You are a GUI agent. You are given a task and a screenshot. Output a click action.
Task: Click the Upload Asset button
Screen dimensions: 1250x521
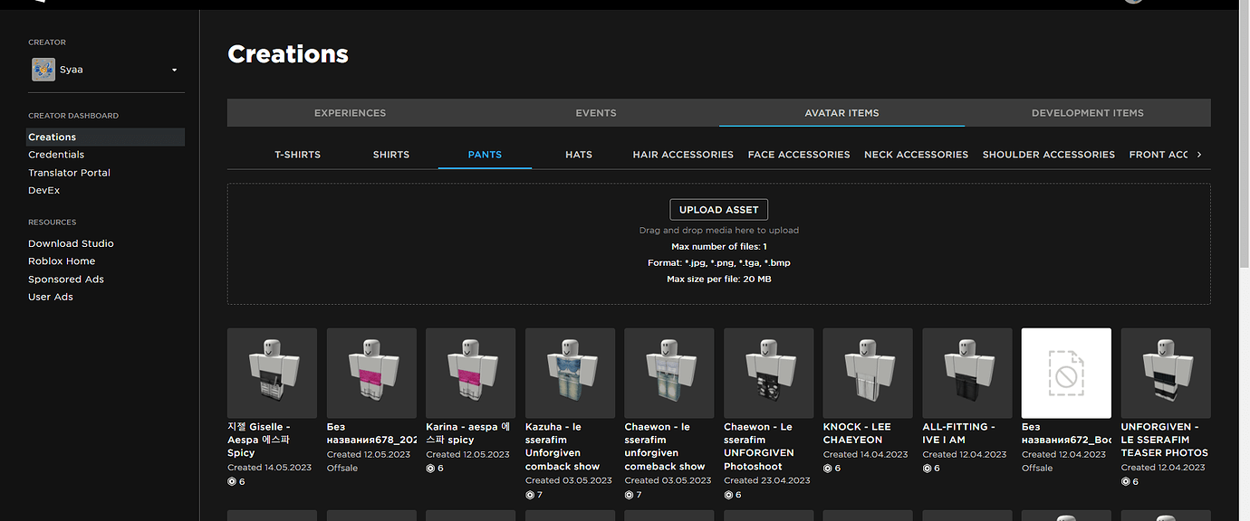click(718, 209)
